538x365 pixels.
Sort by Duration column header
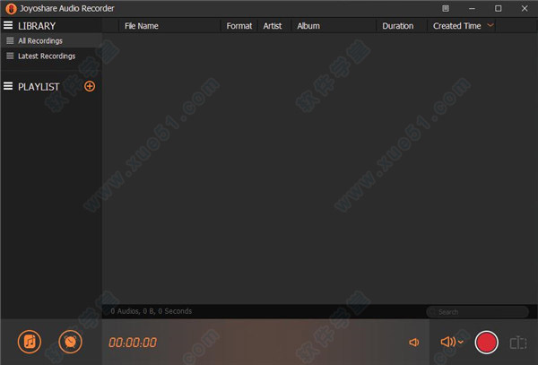pos(397,26)
